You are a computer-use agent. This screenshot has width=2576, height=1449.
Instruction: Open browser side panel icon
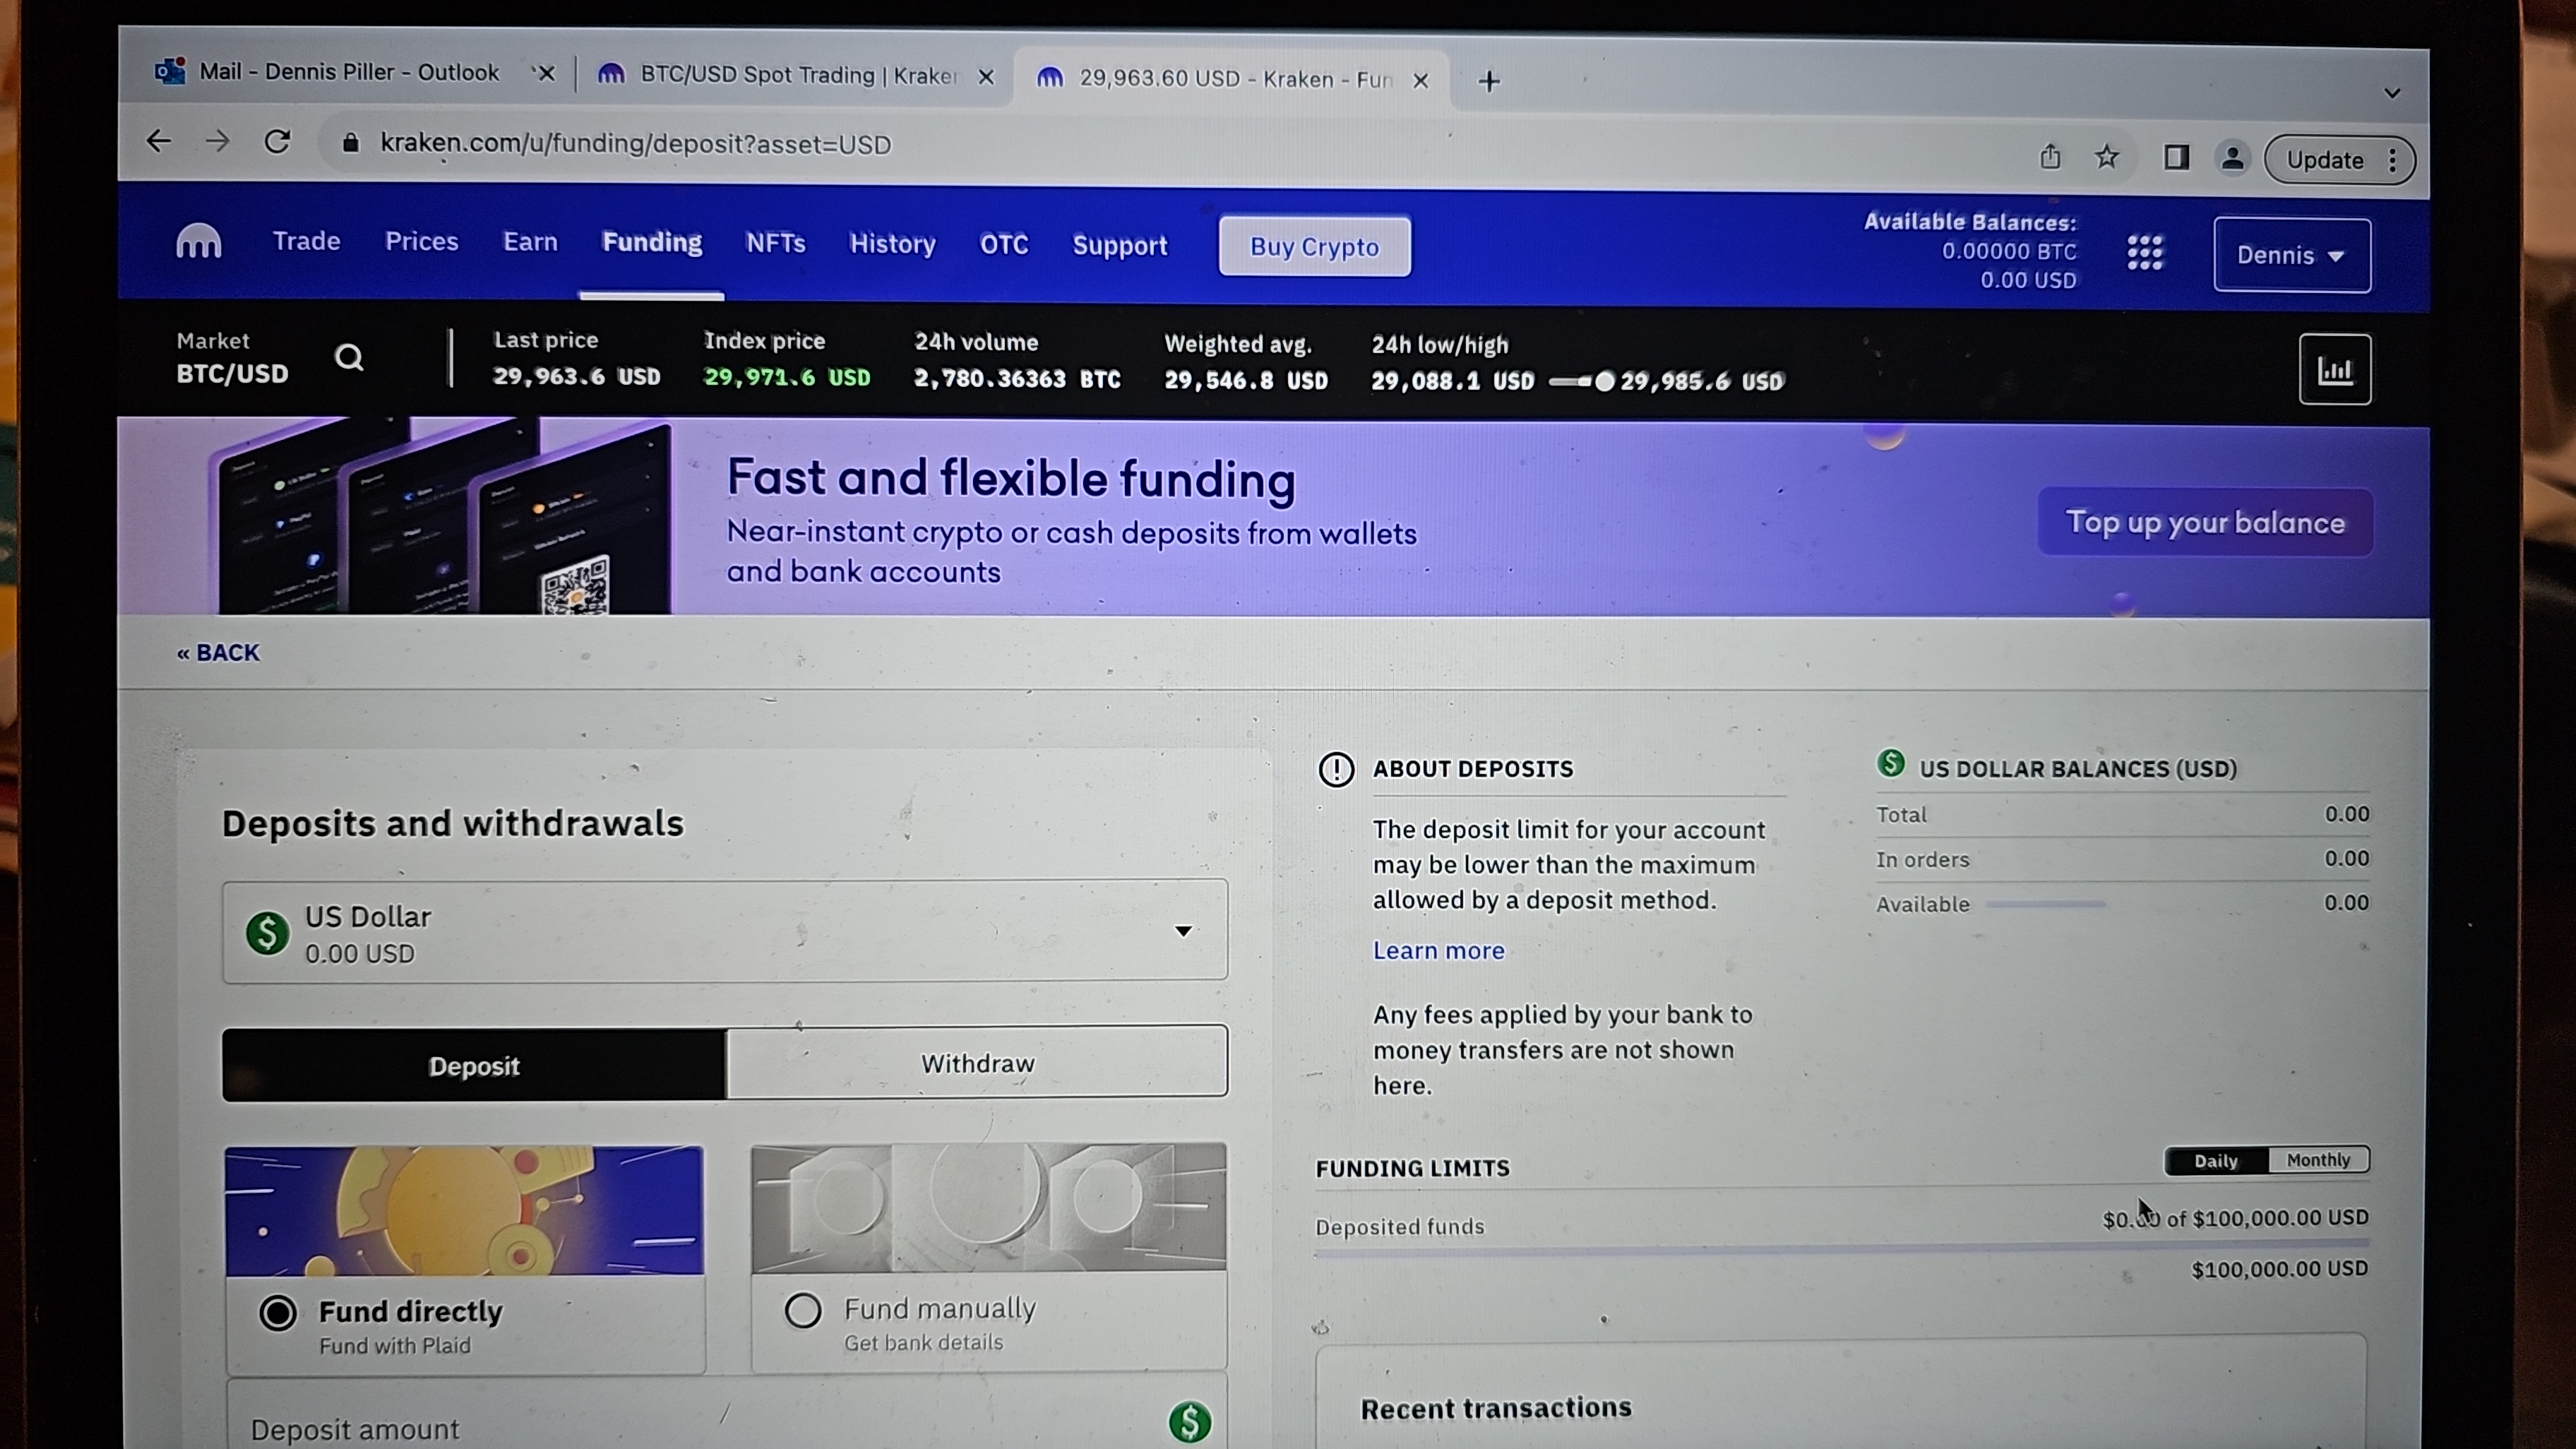(x=2176, y=158)
